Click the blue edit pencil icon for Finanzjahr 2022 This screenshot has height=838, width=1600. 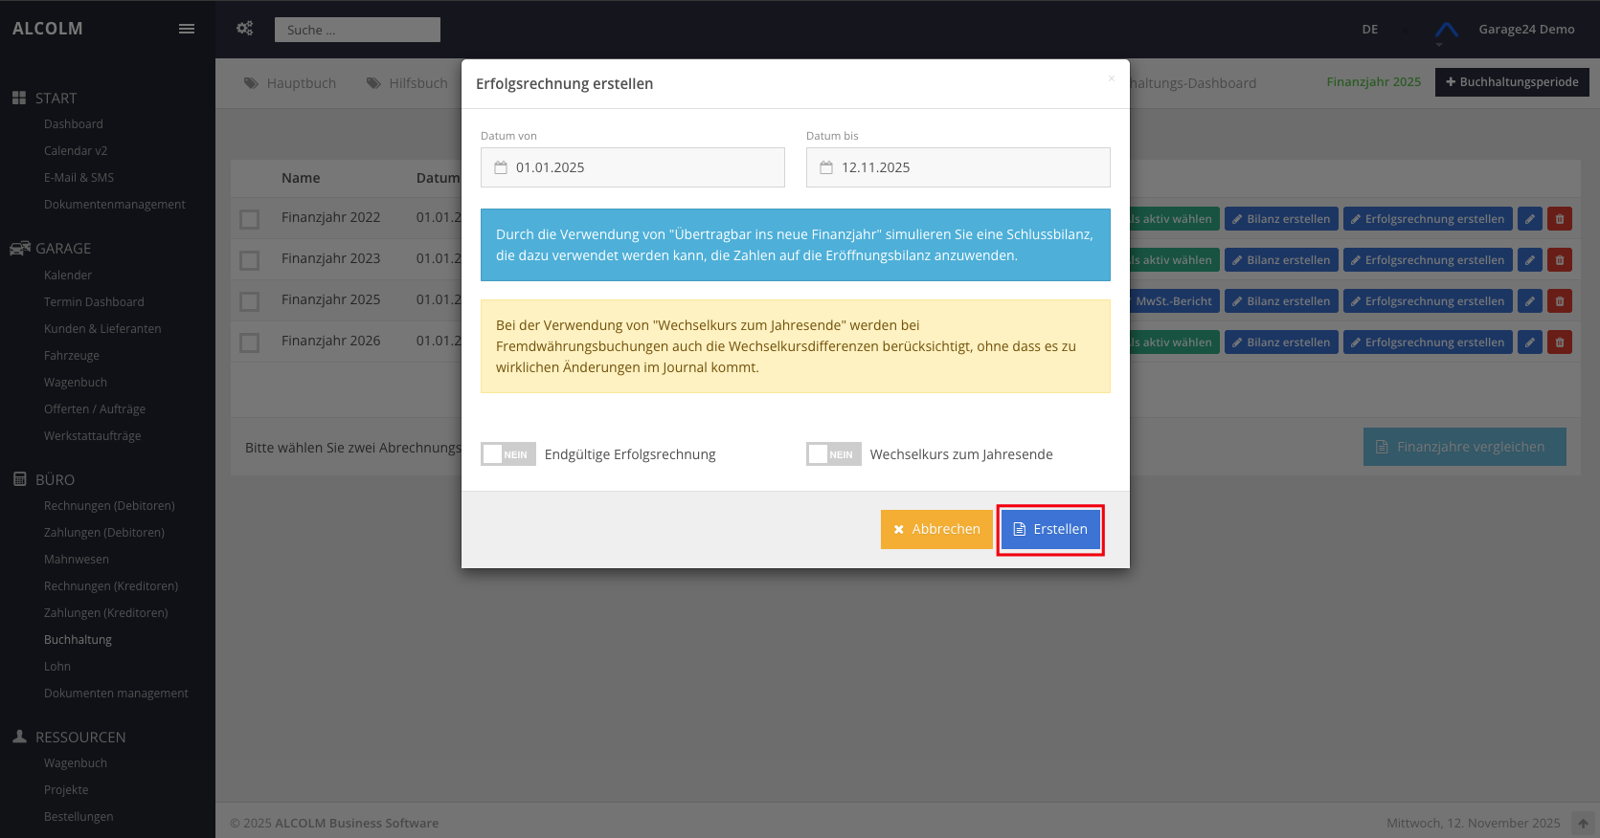(1530, 219)
